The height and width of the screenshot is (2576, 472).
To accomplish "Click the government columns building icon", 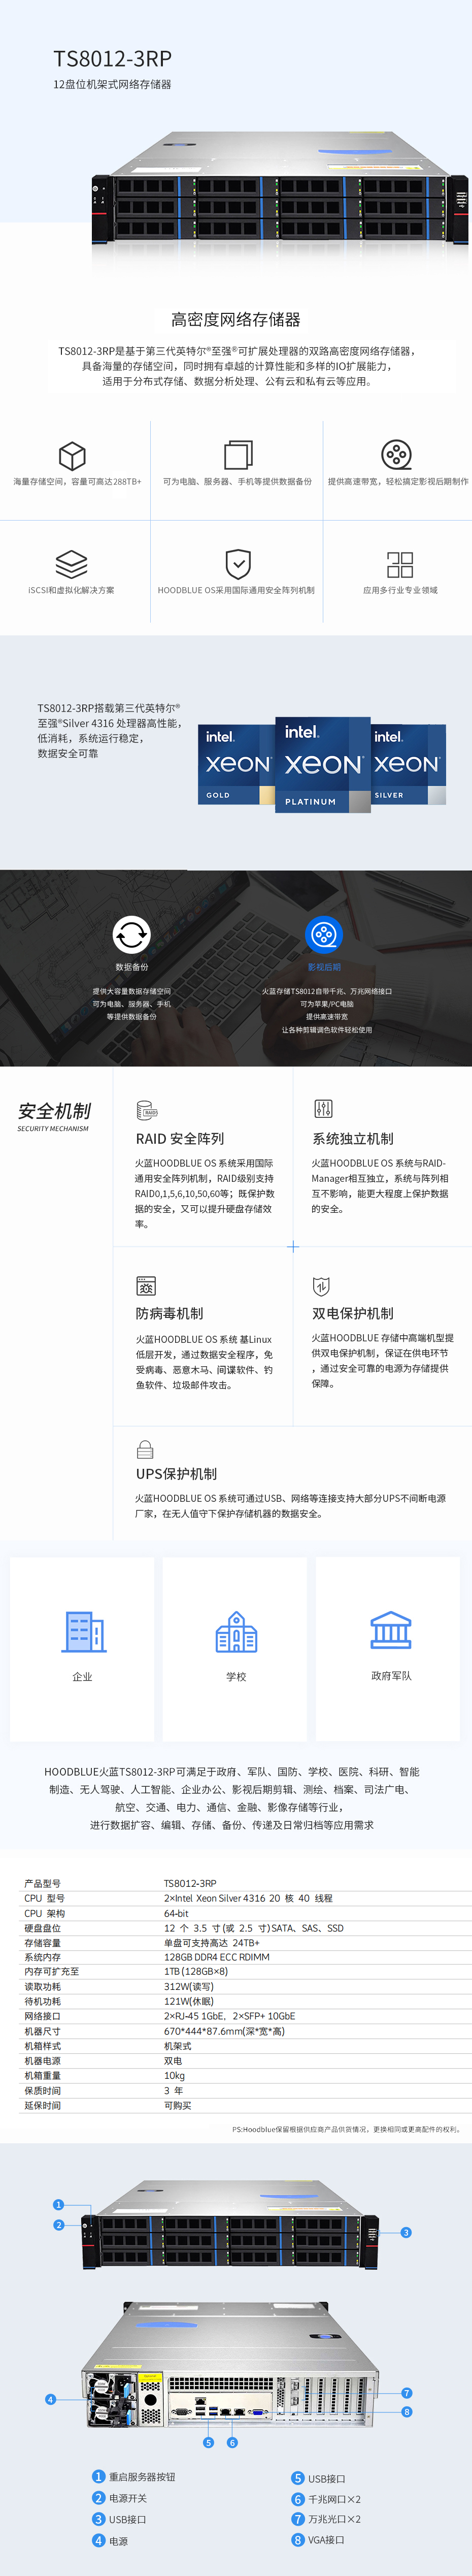I will [x=390, y=1629].
